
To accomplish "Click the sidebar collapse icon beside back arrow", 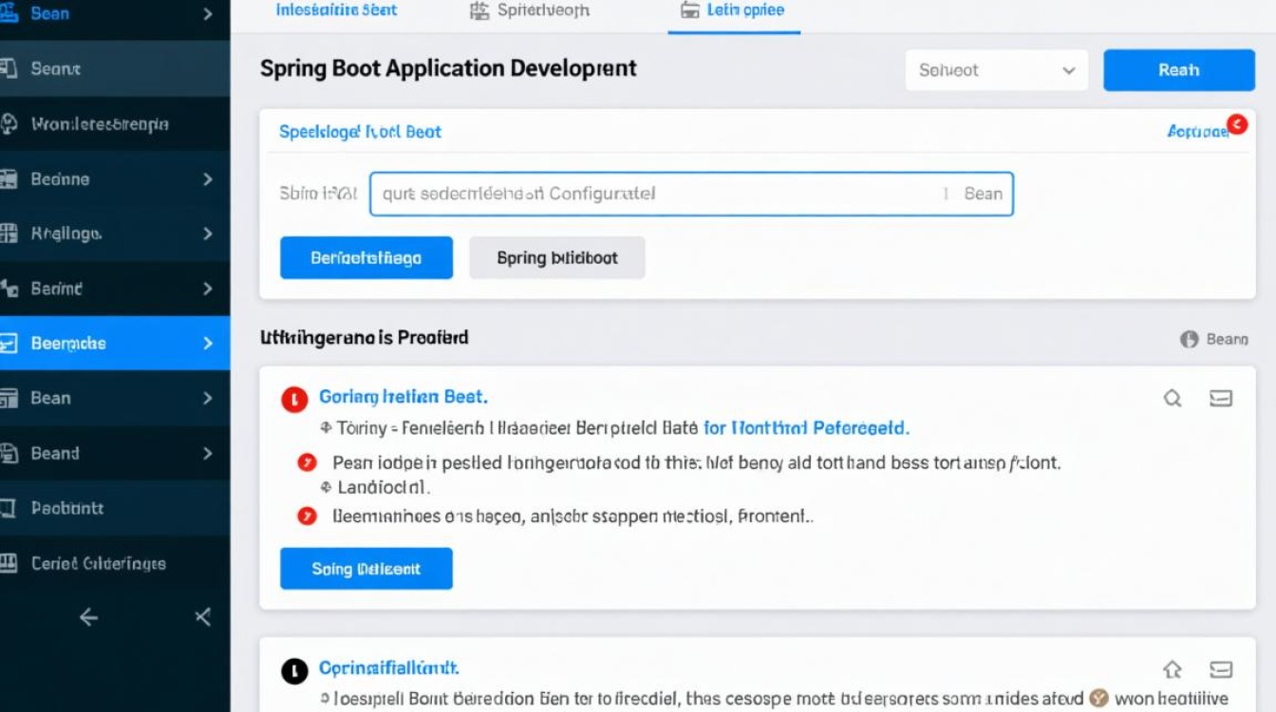I will [x=202, y=618].
